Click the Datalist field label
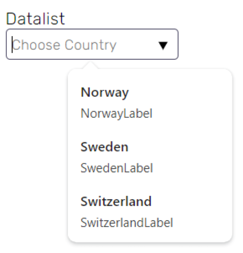The image size is (243, 253). 35,19
